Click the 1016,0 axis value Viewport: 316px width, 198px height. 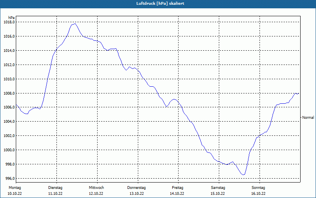(9, 36)
